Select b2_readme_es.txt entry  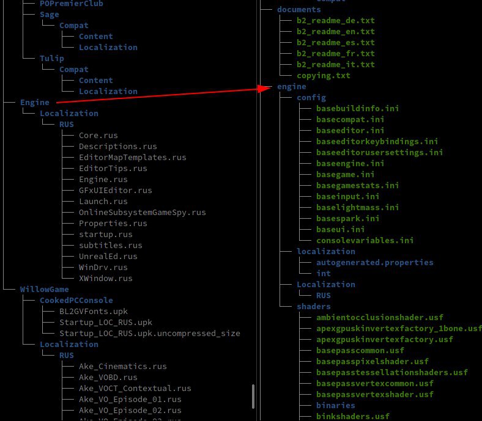point(336,43)
